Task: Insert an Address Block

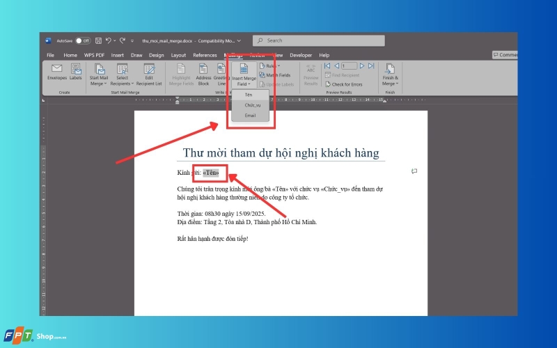Action: coord(203,75)
